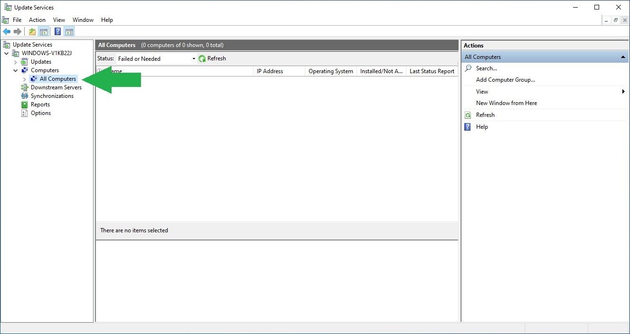Click Add Computer Group... action
The image size is (630, 334).
point(506,80)
